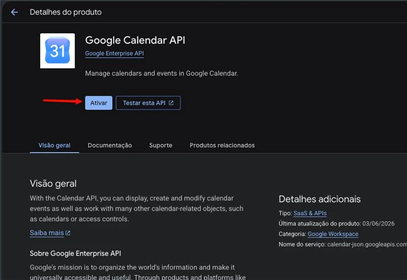Click the Visão geral section heading
The image size is (407, 280).
(x=53, y=184)
